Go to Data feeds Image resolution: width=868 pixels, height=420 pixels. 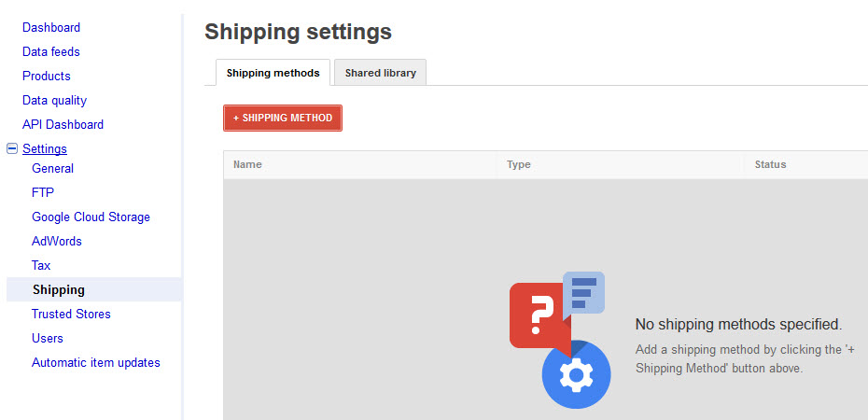click(51, 51)
